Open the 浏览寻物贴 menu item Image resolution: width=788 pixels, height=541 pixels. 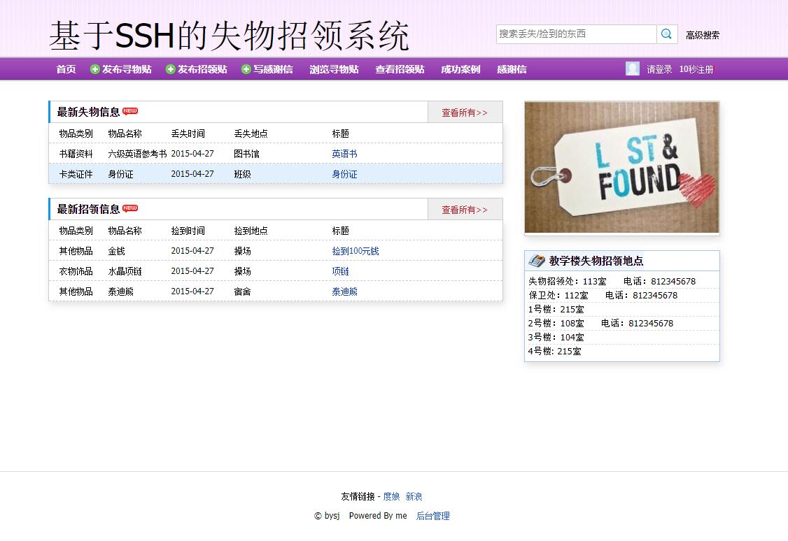coord(334,68)
